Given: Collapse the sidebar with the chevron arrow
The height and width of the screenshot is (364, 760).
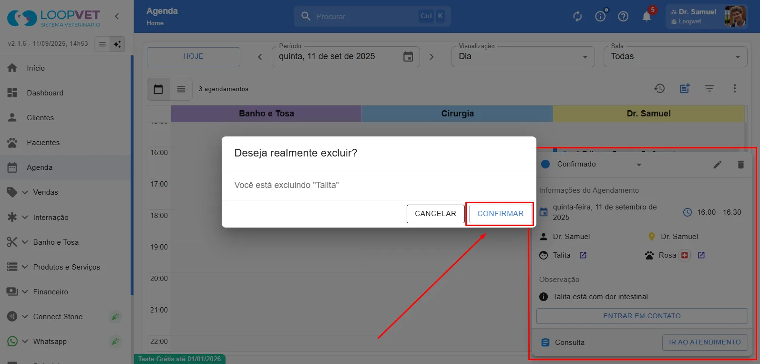Looking at the screenshot, I should pyautogui.click(x=117, y=16).
